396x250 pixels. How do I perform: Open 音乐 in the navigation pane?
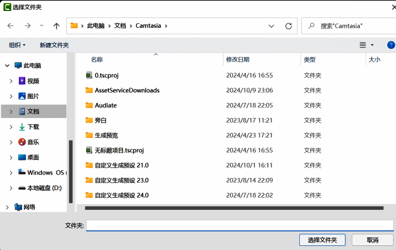coord(33,142)
